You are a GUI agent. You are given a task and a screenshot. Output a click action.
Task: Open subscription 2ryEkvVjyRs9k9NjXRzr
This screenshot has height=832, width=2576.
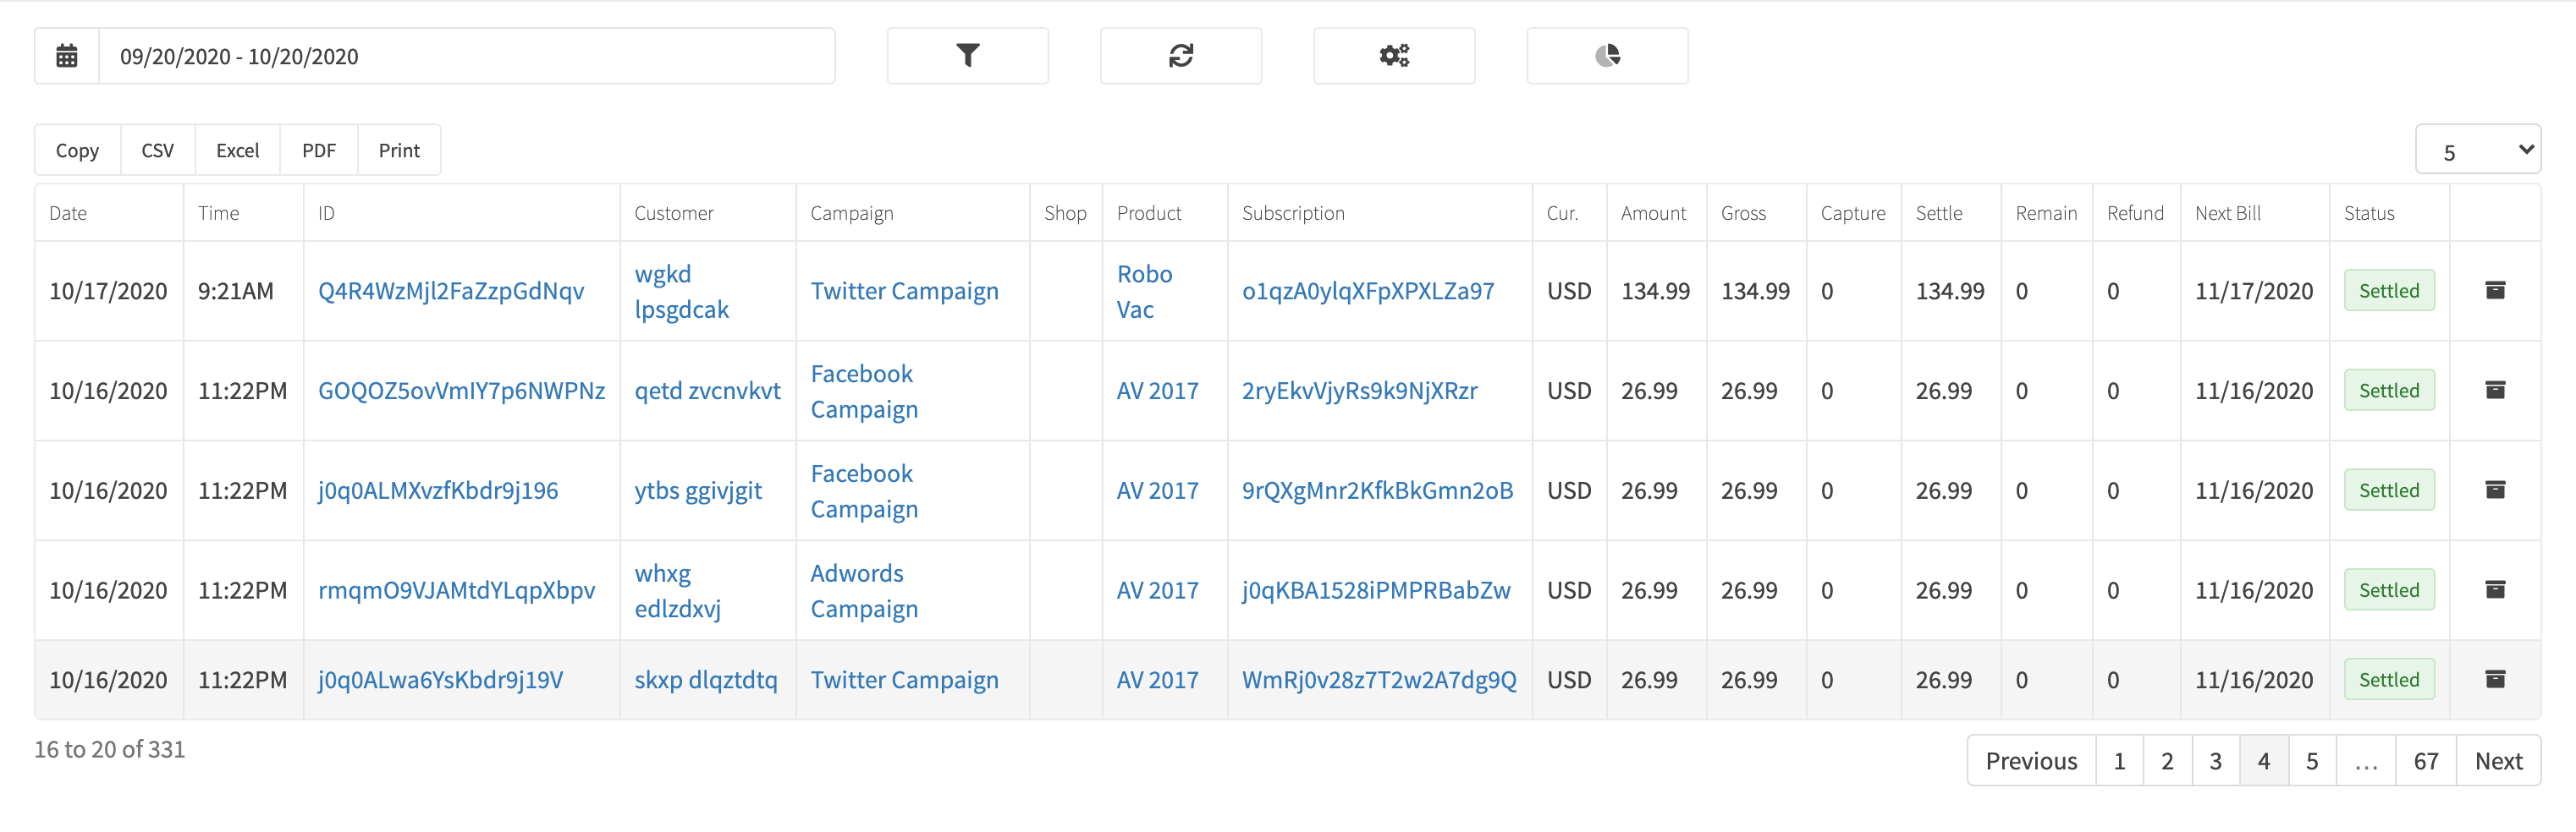[1359, 391]
